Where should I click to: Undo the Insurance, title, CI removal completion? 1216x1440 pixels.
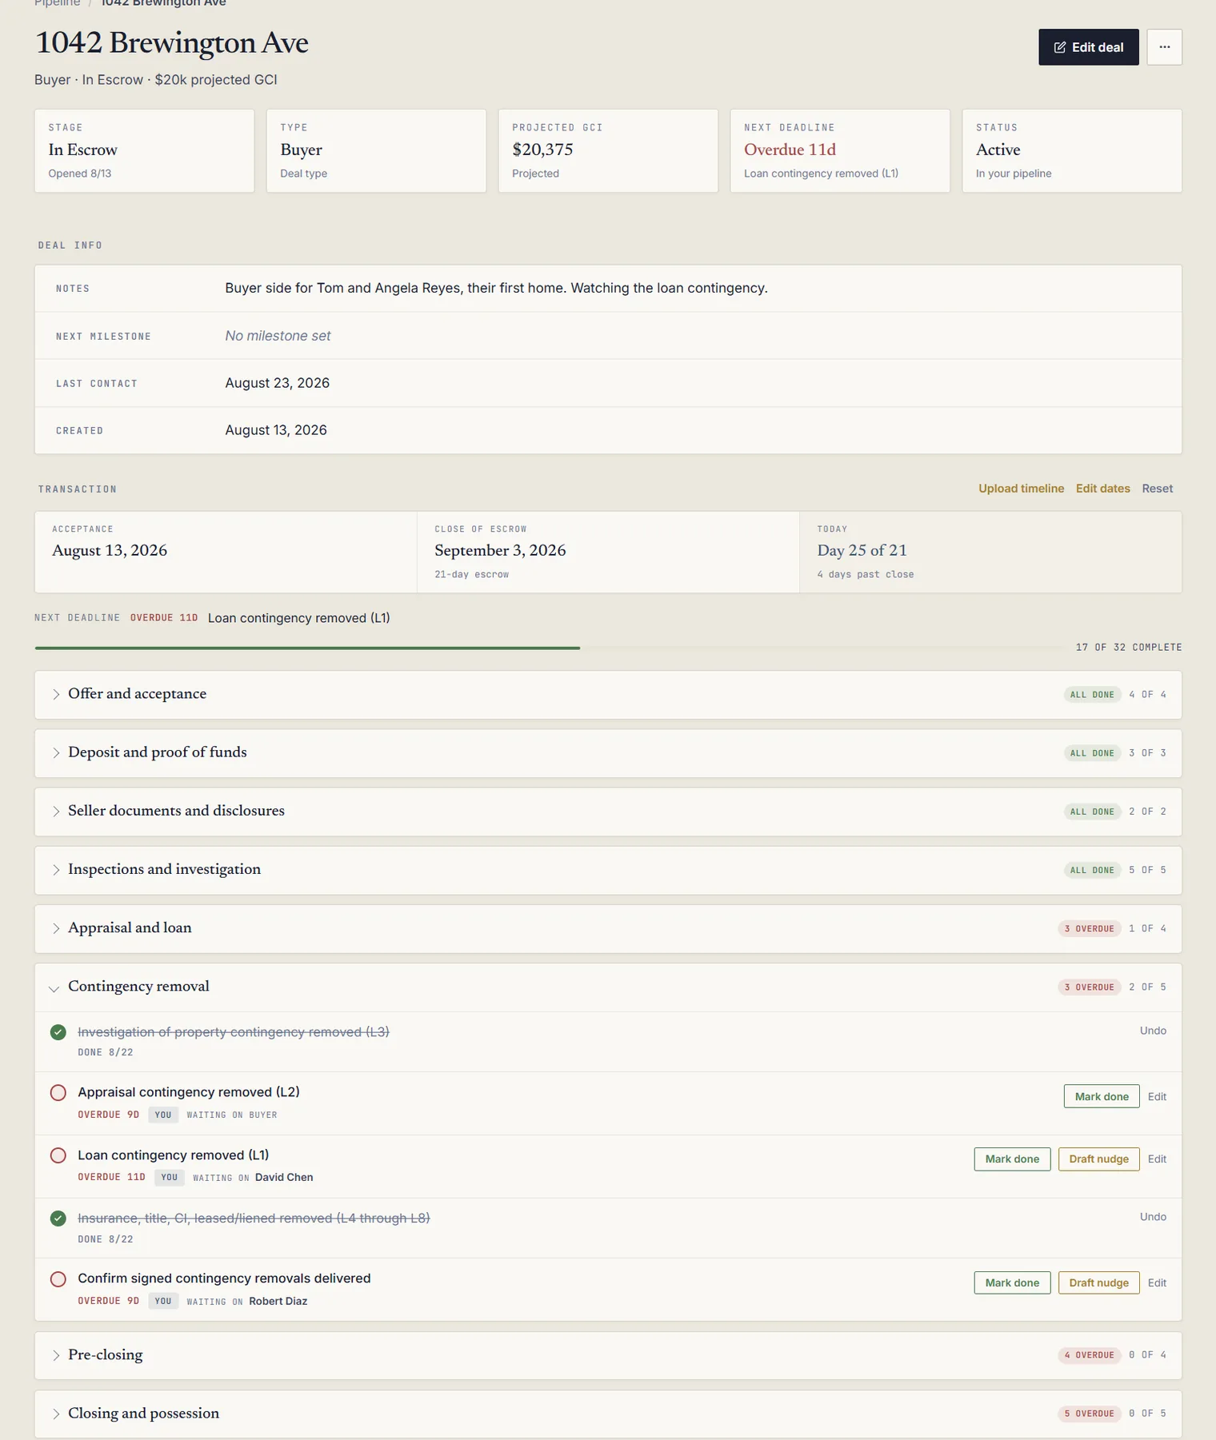click(x=1153, y=1217)
